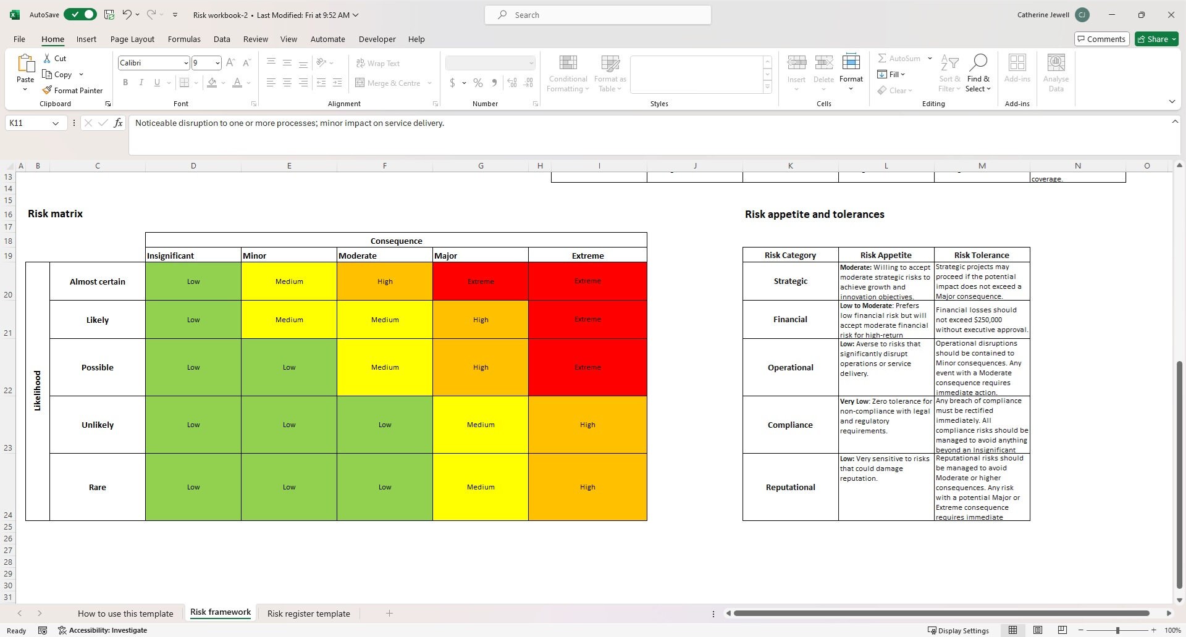Switch to the Formulas ribbon tab
This screenshot has height=637, width=1186.
[x=184, y=39]
